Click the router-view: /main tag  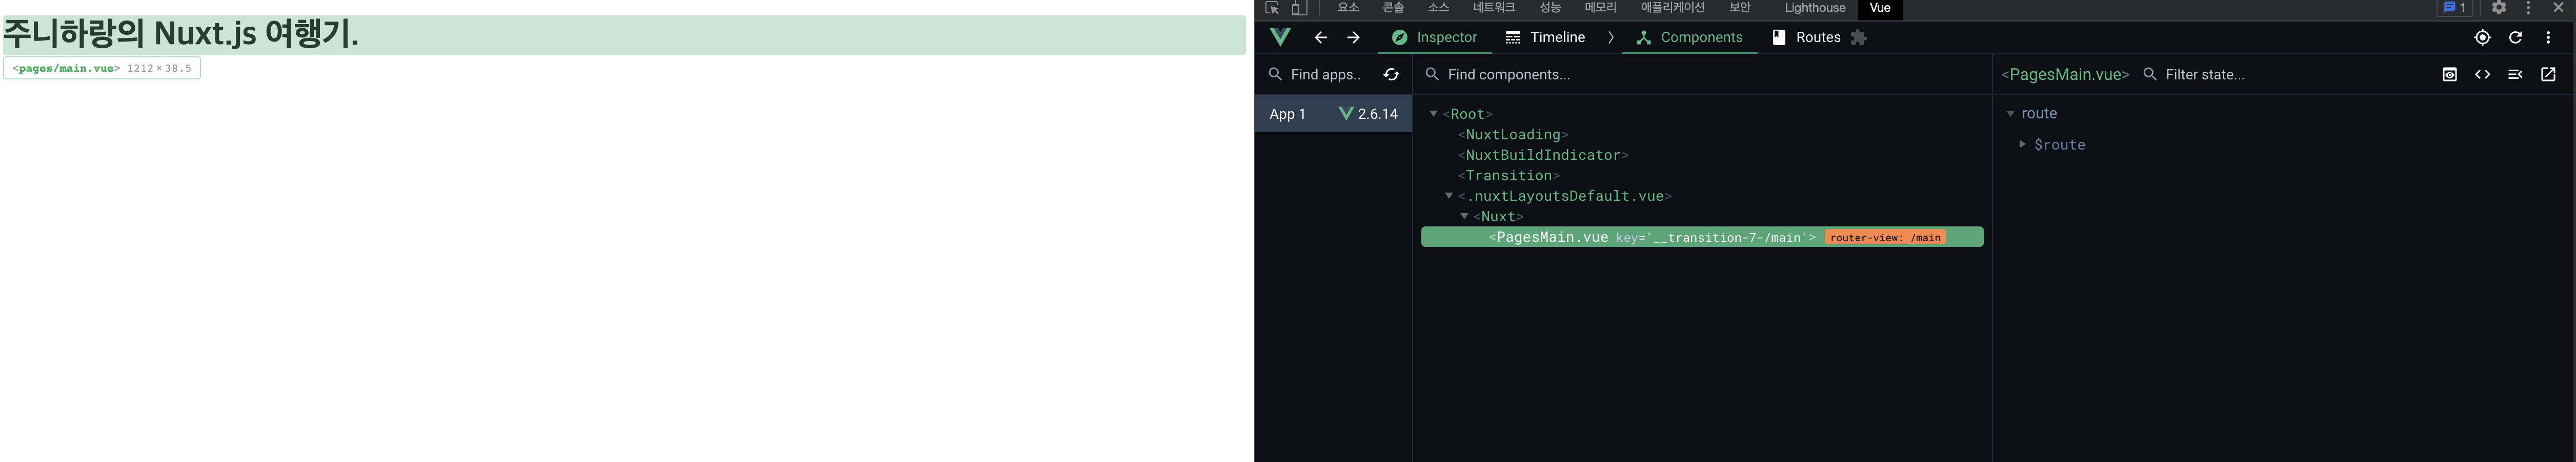tap(1885, 238)
